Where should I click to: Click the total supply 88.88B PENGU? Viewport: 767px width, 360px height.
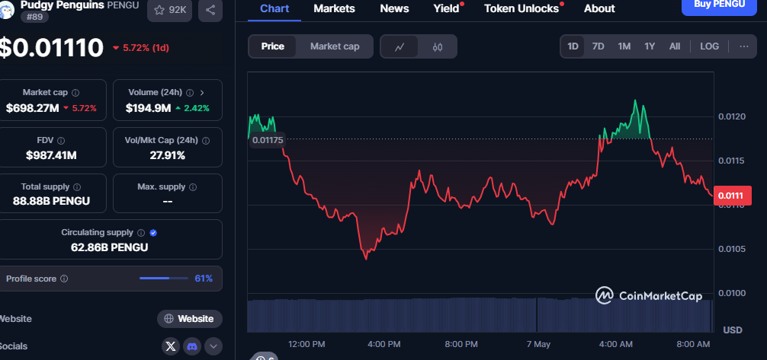[51, 201]
